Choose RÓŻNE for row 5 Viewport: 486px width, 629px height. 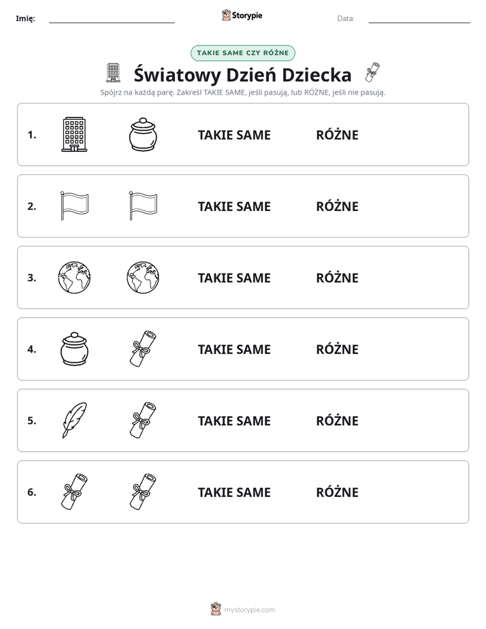coord(337,421)
